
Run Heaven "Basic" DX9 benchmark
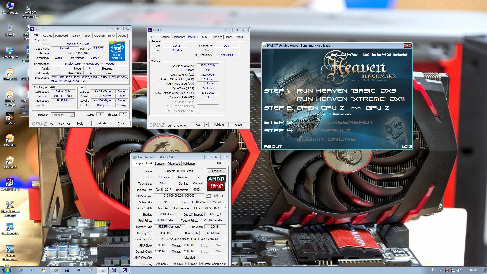point(346,91)
